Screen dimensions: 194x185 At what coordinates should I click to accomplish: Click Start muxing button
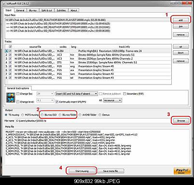point(82,171)
